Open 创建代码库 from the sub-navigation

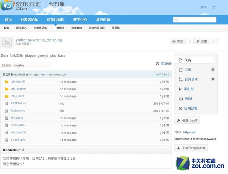[40, 28]
